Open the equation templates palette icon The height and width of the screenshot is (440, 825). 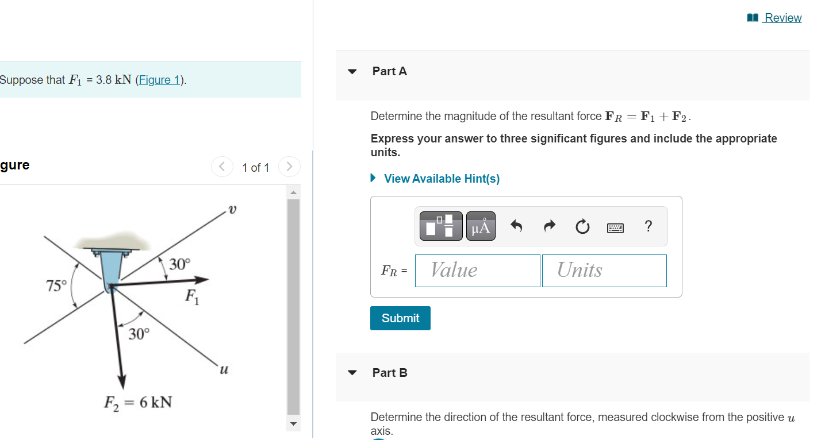[440, 226]
